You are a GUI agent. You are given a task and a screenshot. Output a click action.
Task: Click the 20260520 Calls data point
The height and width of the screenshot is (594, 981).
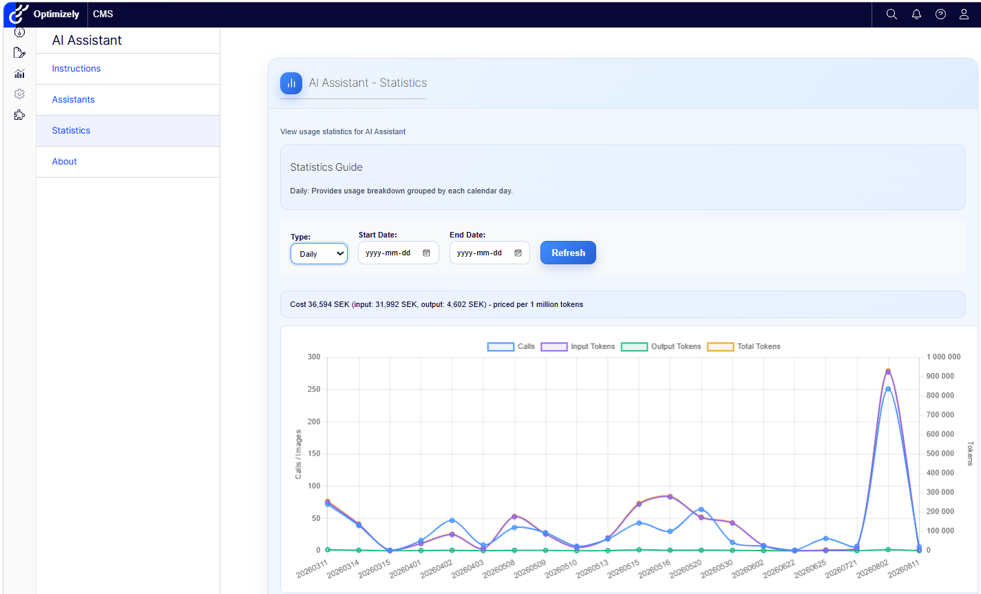point(702,510)
